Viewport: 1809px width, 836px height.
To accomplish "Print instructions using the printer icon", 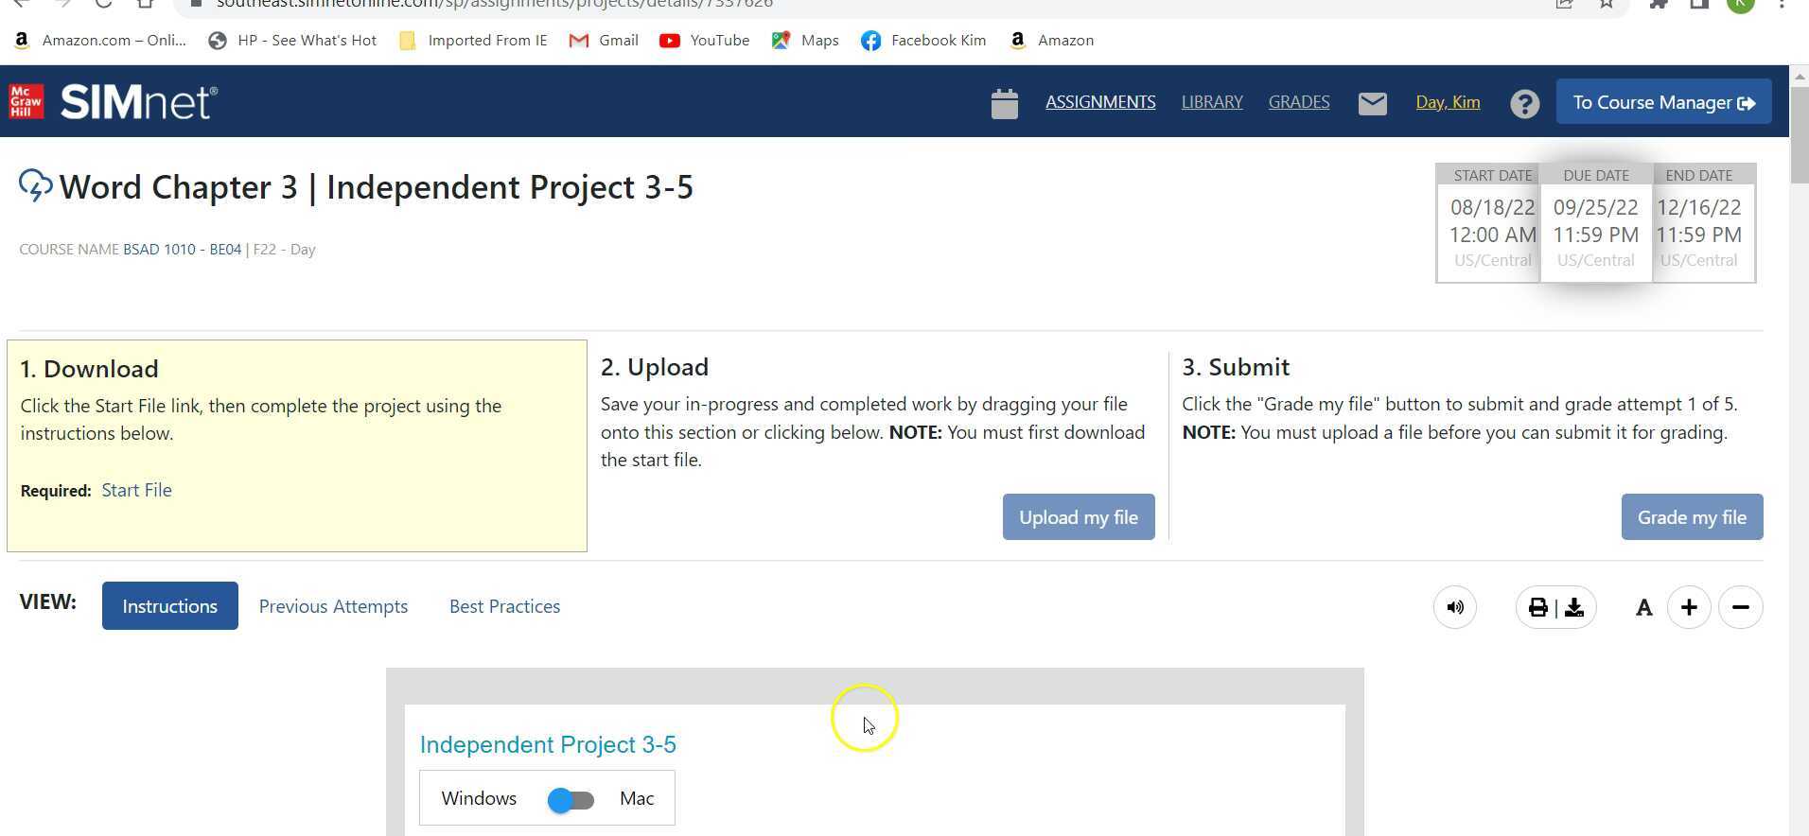I will 1538,607.
